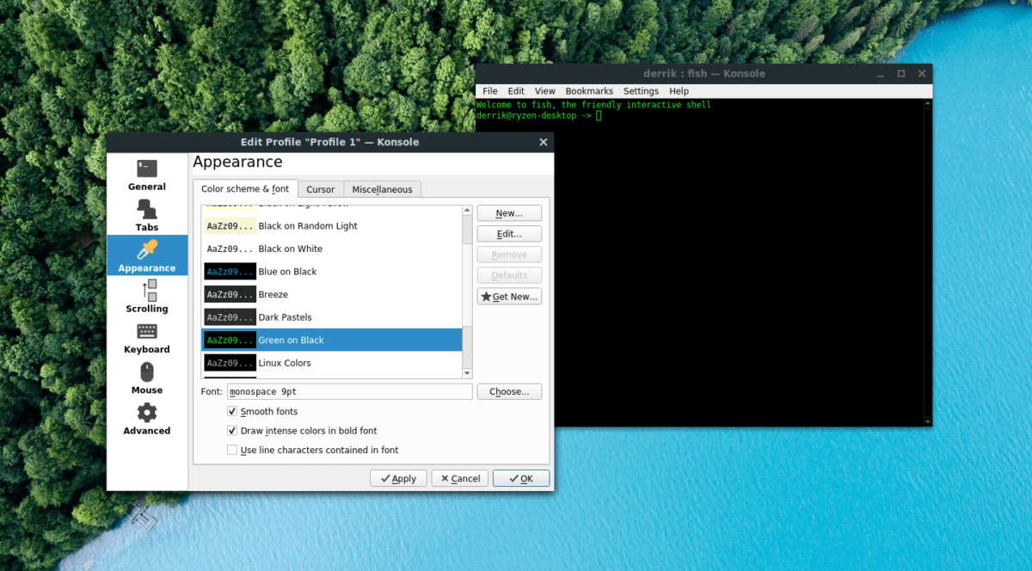Disable Draw intense colors in bold font
This screenshot has height=571, width=1032.
tap(232, 431)
